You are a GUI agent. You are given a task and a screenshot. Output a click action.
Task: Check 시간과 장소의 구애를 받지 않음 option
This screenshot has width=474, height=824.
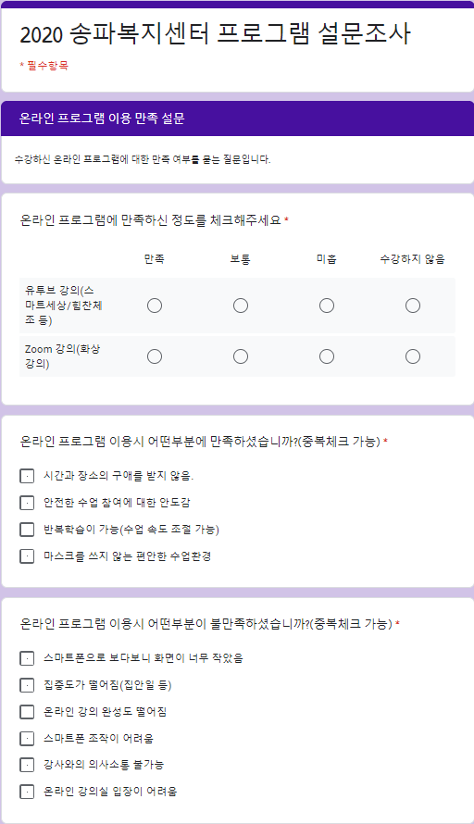pyautogui.click(x=27, y=476)
